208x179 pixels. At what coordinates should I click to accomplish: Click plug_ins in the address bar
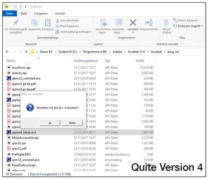173,52
